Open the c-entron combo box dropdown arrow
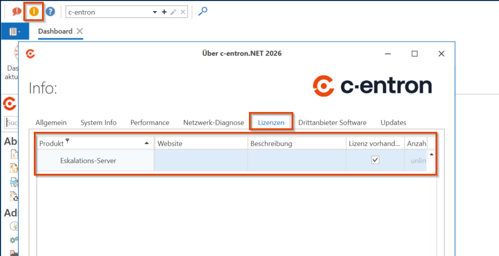 click(x=154, y=12)
